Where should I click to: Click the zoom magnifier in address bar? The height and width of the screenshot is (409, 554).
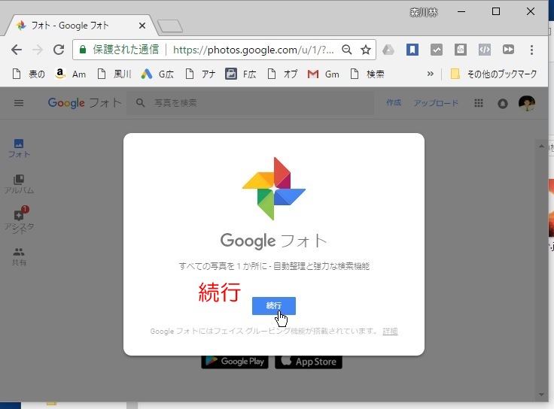click(x=347, y=50)
